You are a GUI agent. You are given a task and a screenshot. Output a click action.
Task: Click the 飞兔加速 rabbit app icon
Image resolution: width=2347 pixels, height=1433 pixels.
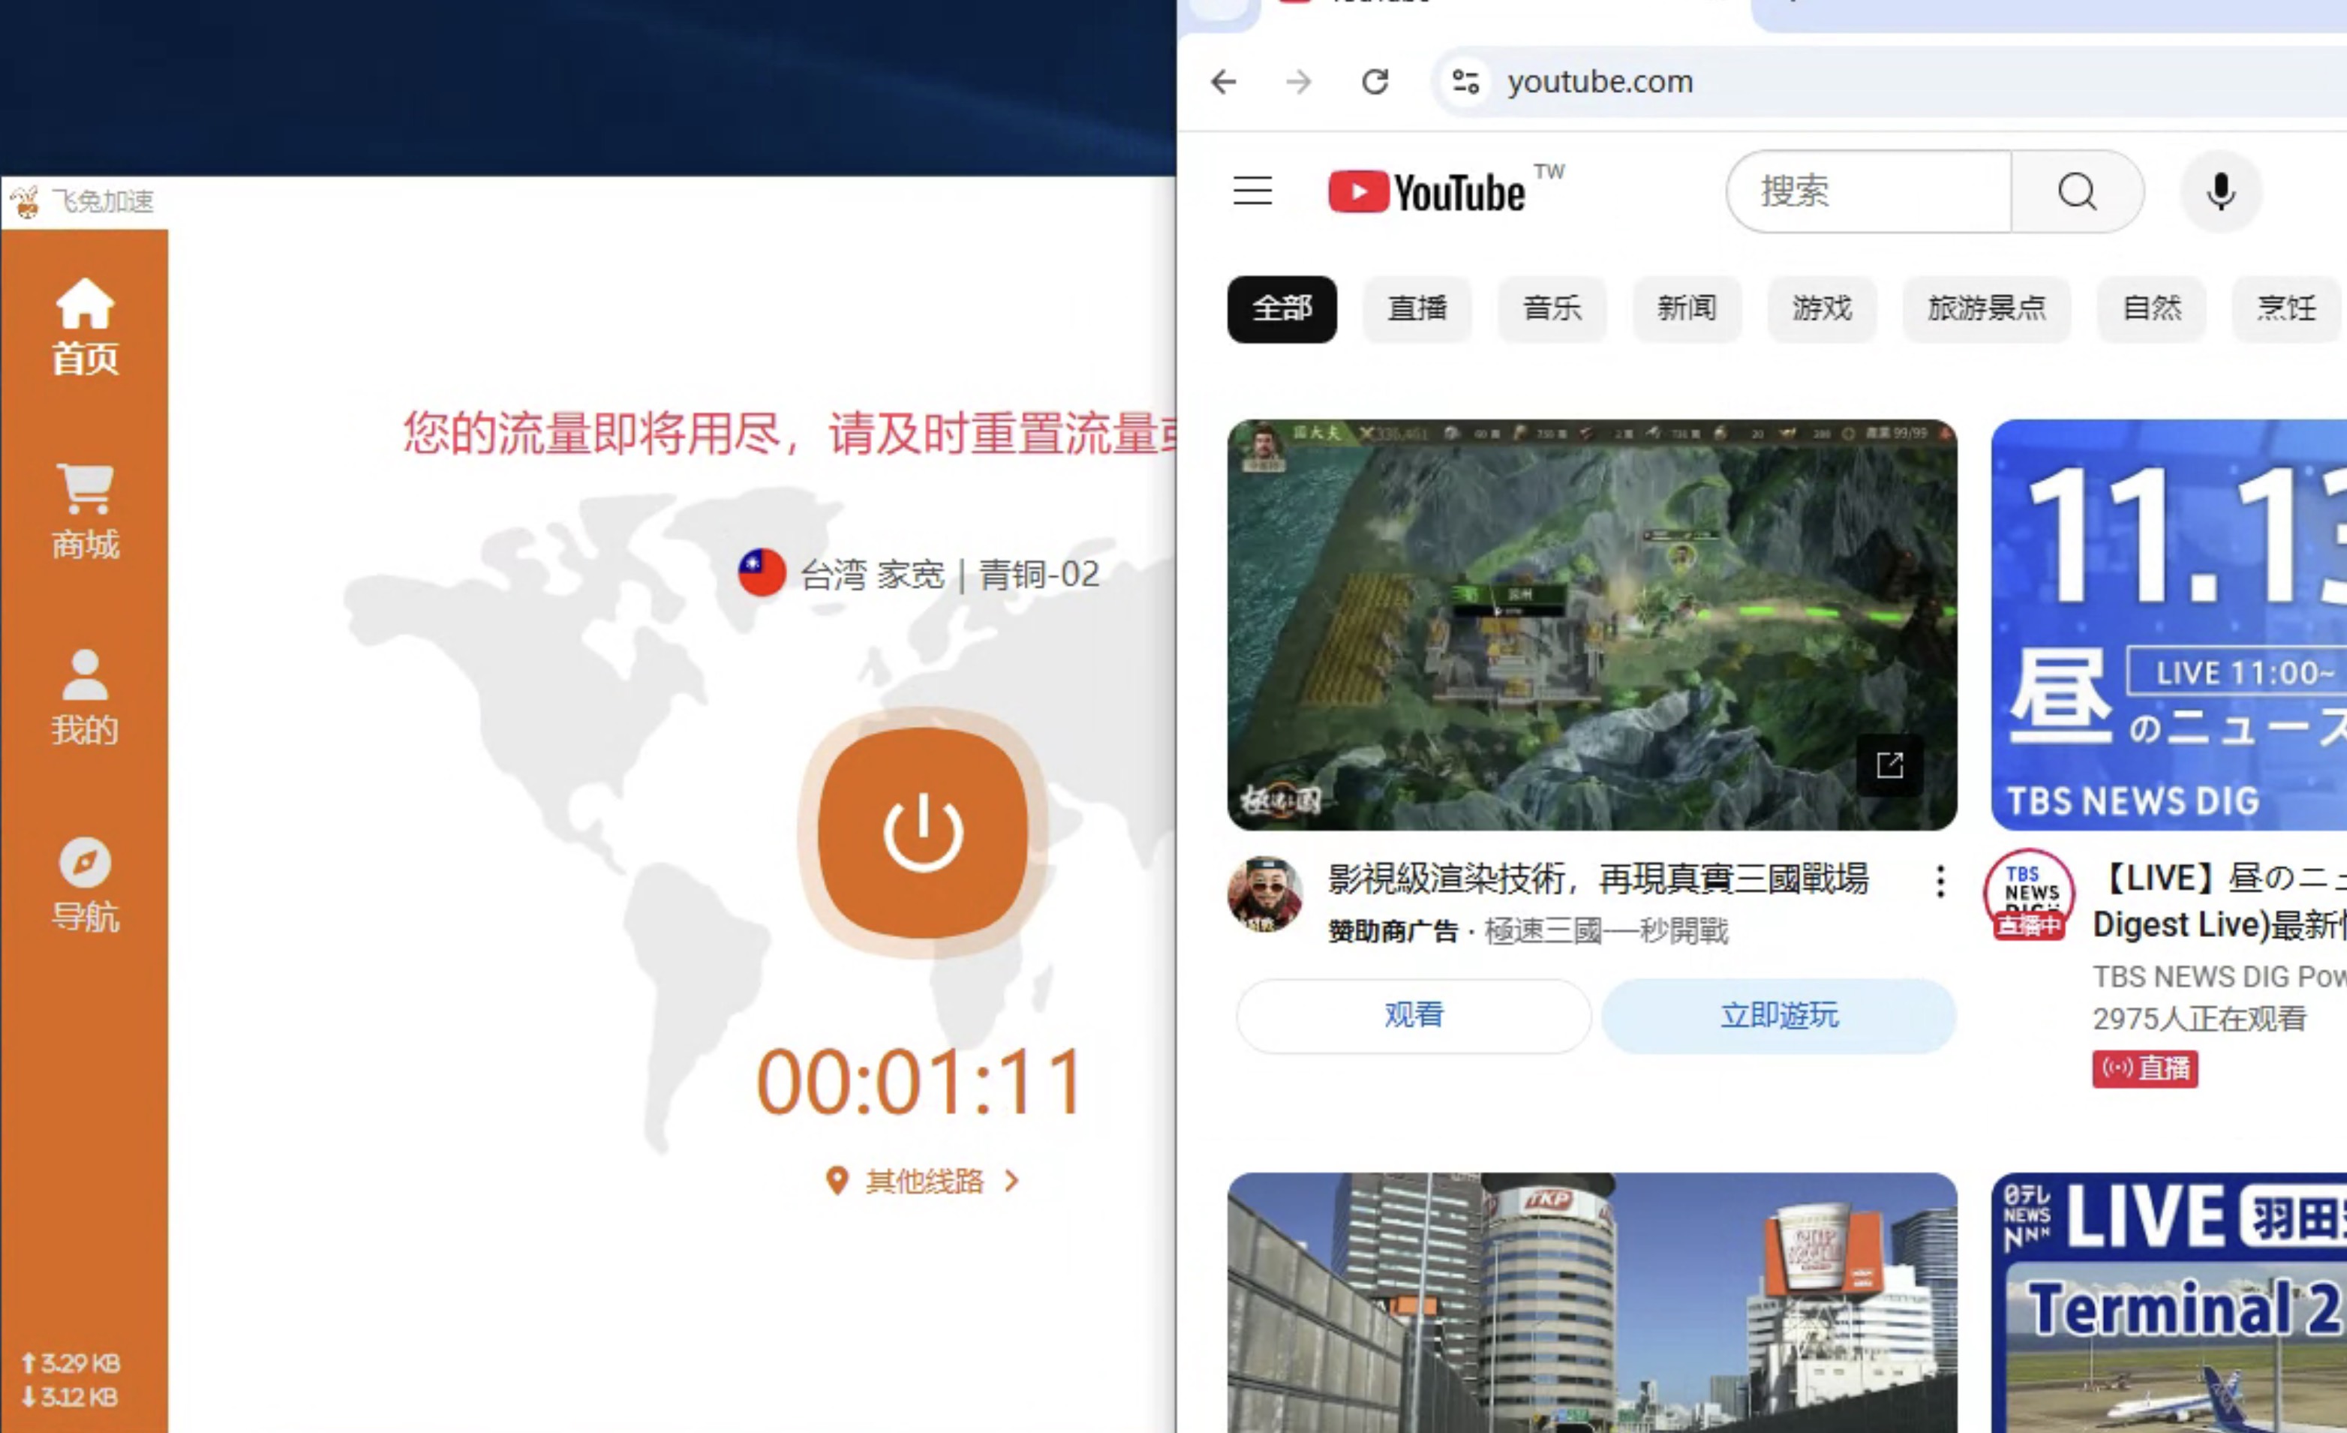[26, 202]
